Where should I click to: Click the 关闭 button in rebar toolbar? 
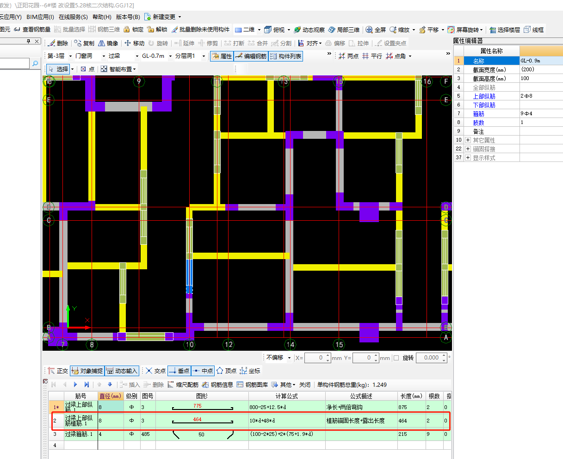[x=305, y=385]
